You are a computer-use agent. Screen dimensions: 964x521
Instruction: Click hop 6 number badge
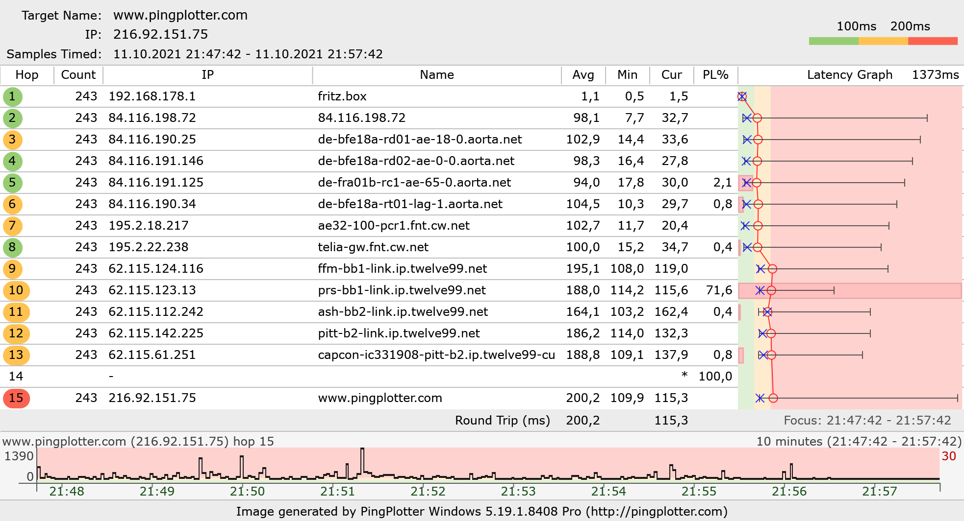click(x=12, y=204)
